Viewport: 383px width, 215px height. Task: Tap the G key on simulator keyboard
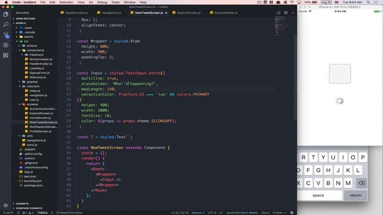pos(318,170)
